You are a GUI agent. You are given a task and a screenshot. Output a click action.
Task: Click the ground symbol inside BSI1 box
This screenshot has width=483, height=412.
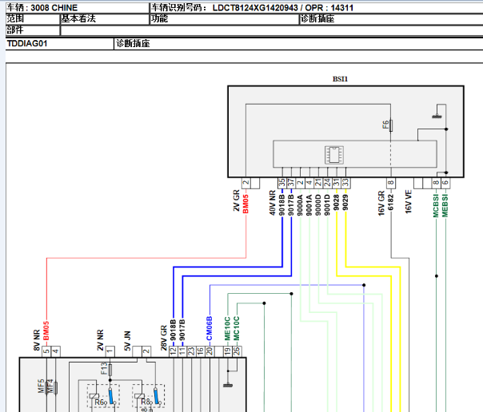tap(437, 117)
